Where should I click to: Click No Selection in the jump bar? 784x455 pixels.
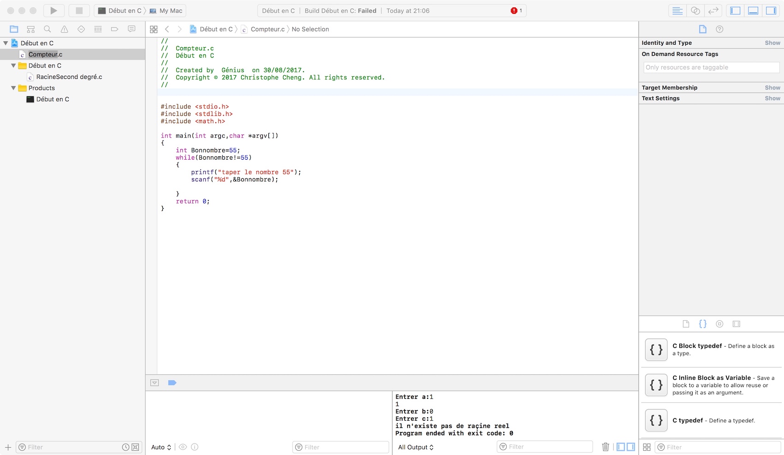point(310,29)
